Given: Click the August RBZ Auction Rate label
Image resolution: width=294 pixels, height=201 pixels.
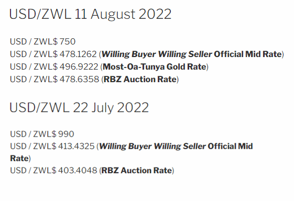Looking at the screenshot, I should click(x=140, y=79).
